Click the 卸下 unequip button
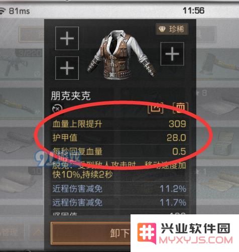Viewport: 239px width, 252px height. tap(90, 233)
